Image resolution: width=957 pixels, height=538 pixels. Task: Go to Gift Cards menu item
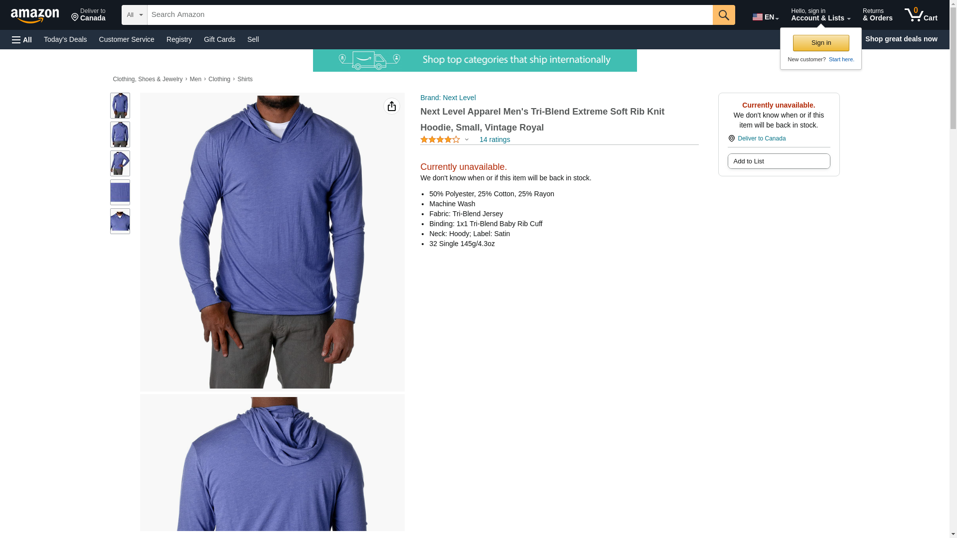tap(219, 39)
